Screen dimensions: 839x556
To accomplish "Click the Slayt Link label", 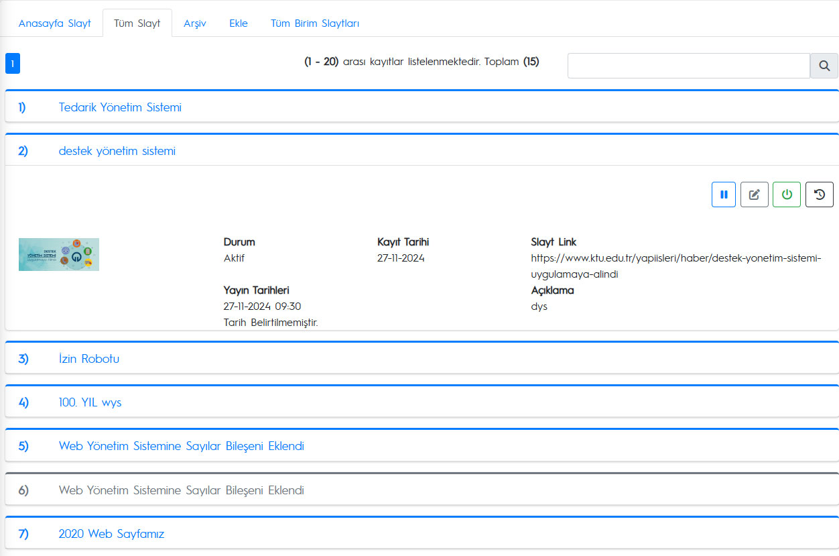I will pos(554,241).
